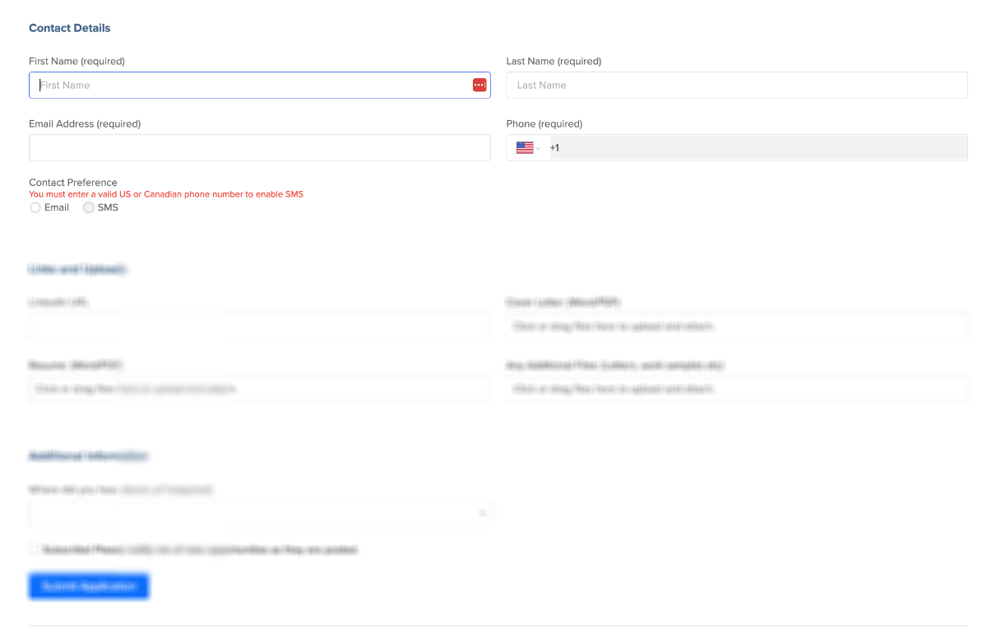Click the First Name input field
This screenshot has height=628, width=996.
pyautogui.click(x=259, y=86)
